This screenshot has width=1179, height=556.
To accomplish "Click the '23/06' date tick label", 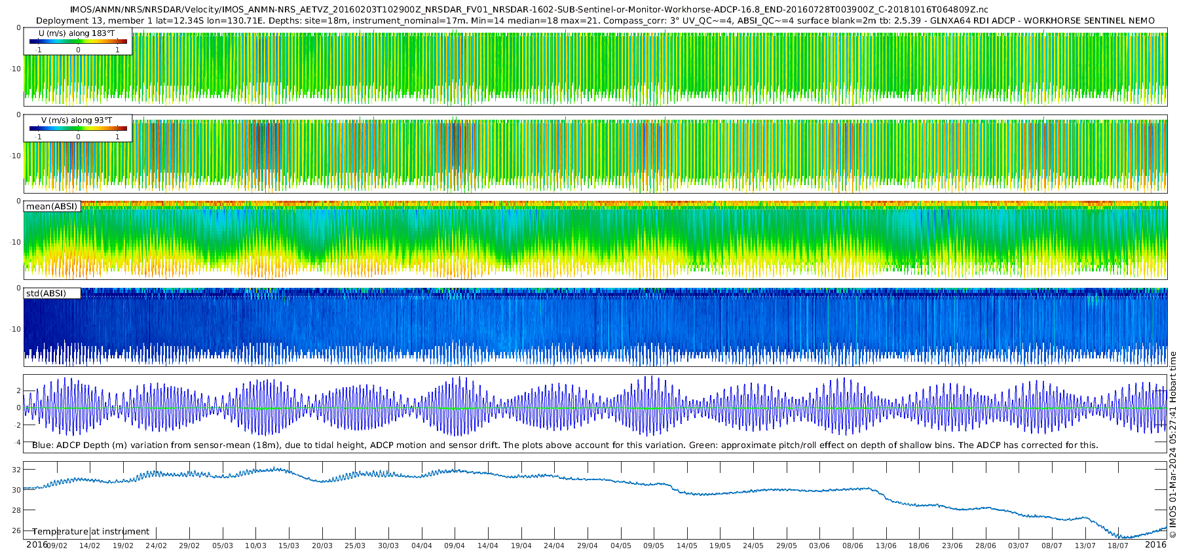I will coord(952,546).
